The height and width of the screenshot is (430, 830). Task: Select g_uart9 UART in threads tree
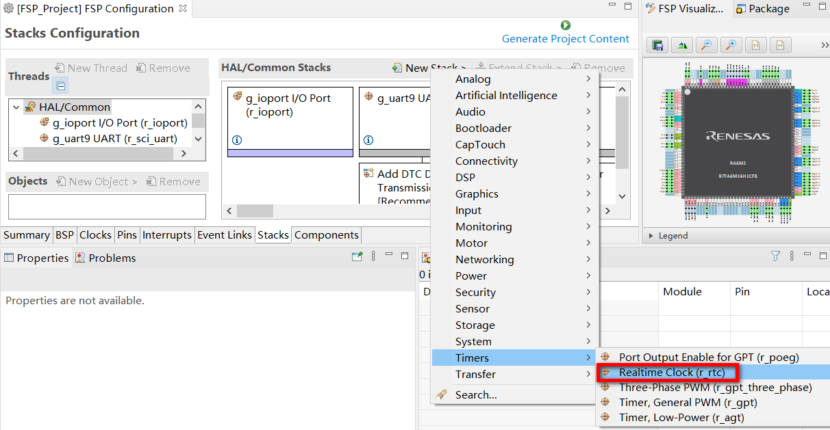pos(114,139)
